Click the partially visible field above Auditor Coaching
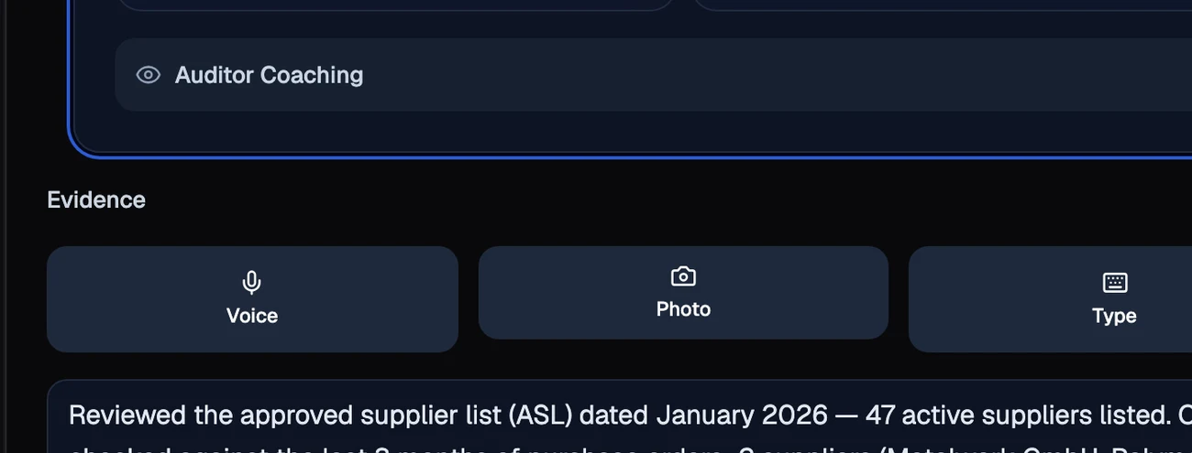The width and height of the screenshot is (1192, 453). coord(394,5)
